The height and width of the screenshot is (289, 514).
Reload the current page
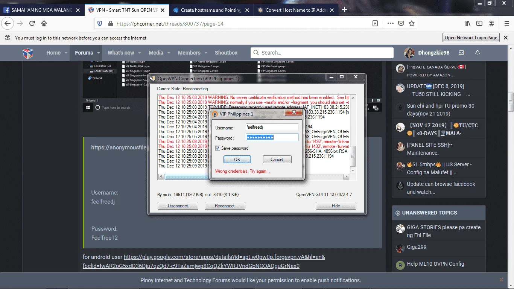[32, 23]
